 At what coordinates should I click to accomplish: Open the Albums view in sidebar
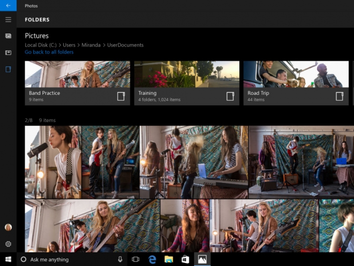pos(8,52)
